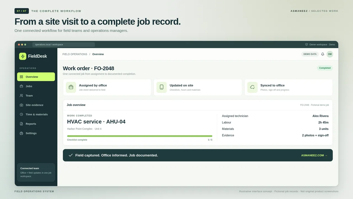This screenshot has width=353, height=199.
Task: Click the grid icon beside Overview
Action: [22, 77]
